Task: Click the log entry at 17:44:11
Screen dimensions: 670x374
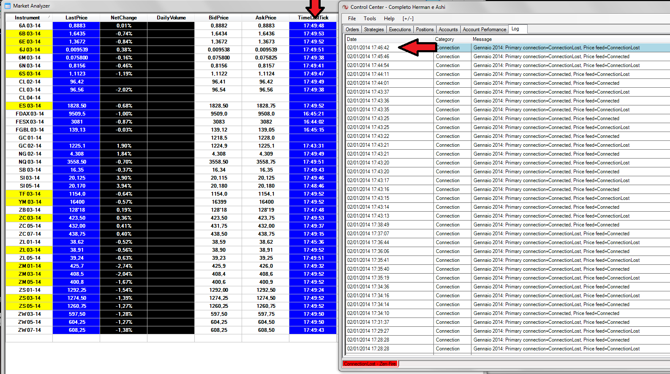Action: (508, 74)
